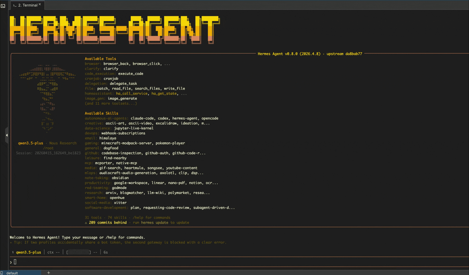The width and height of the screenshot is (469, 275).
Task: Click "polymarket" skill name
Action: (x=178, y=193)
